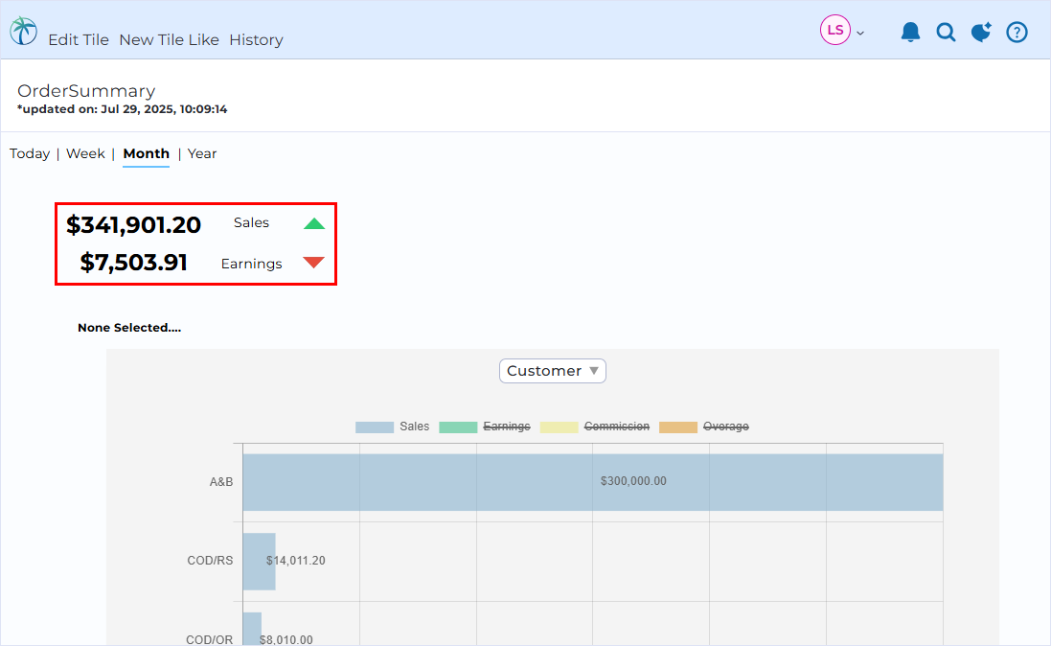
Task: Click the green up arrow beside Sales
Action: tap(313, 223)
